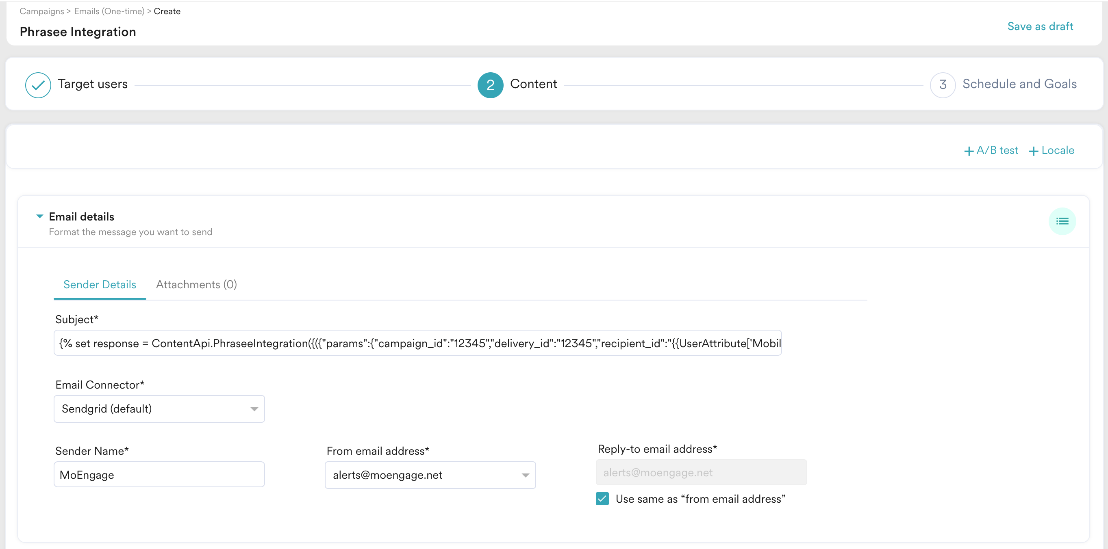Click the Schedule and Goals step label
This screenshot has width=1108, height=549.
(x=1020, y=84)
